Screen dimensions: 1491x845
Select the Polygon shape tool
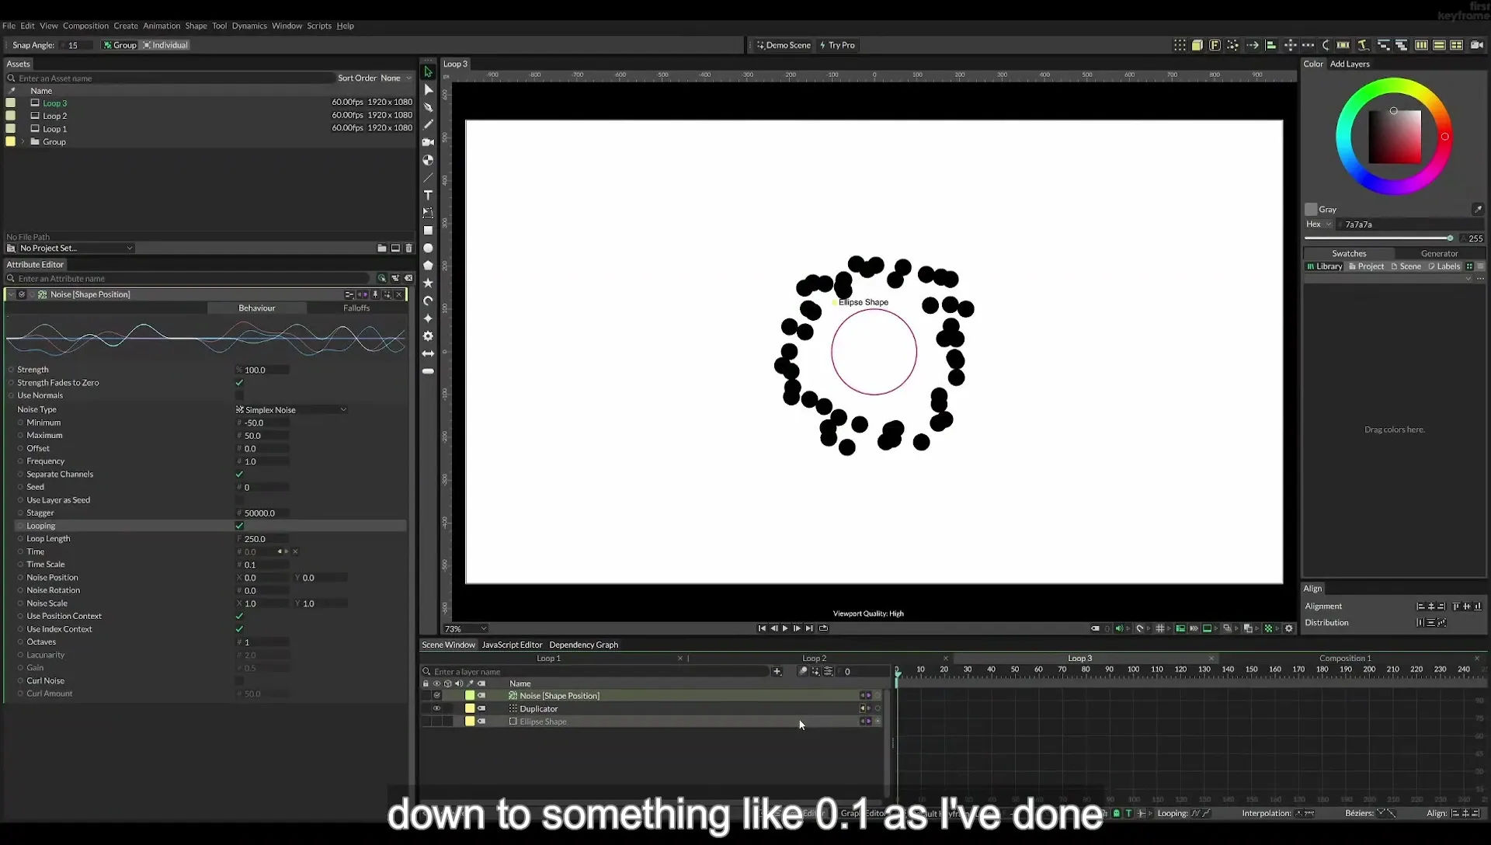(428, 266)
